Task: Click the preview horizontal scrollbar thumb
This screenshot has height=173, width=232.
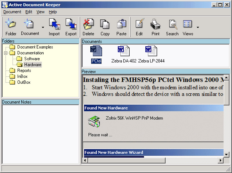Action: 127,160
